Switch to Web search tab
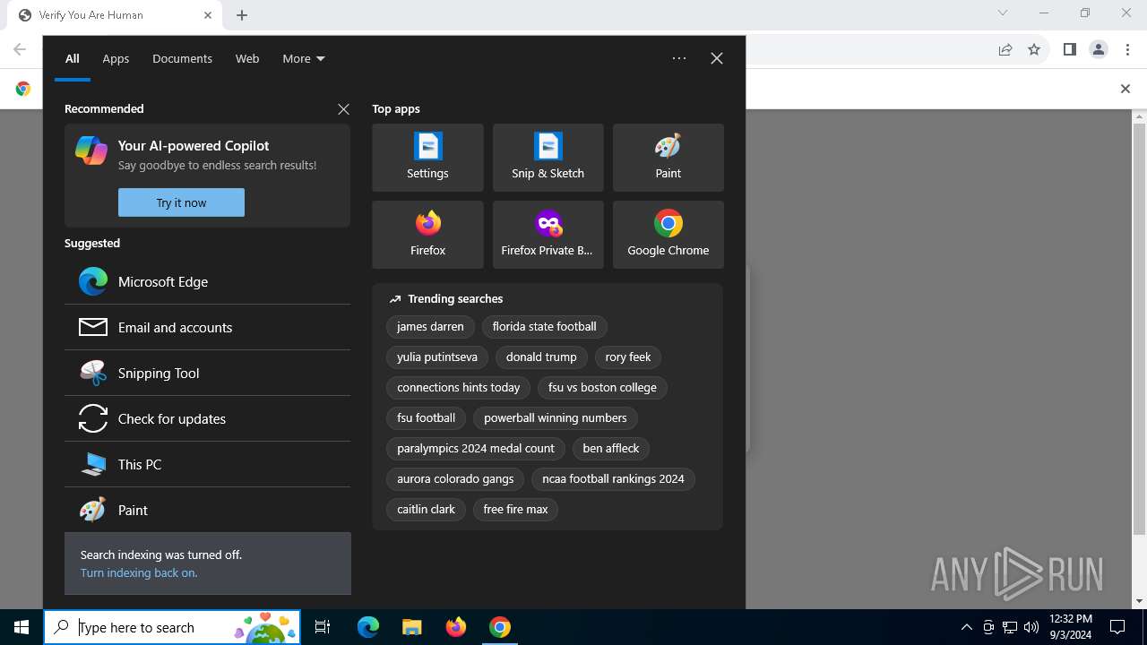This screenshot has width=1147, height=645. tap(247, 58)
